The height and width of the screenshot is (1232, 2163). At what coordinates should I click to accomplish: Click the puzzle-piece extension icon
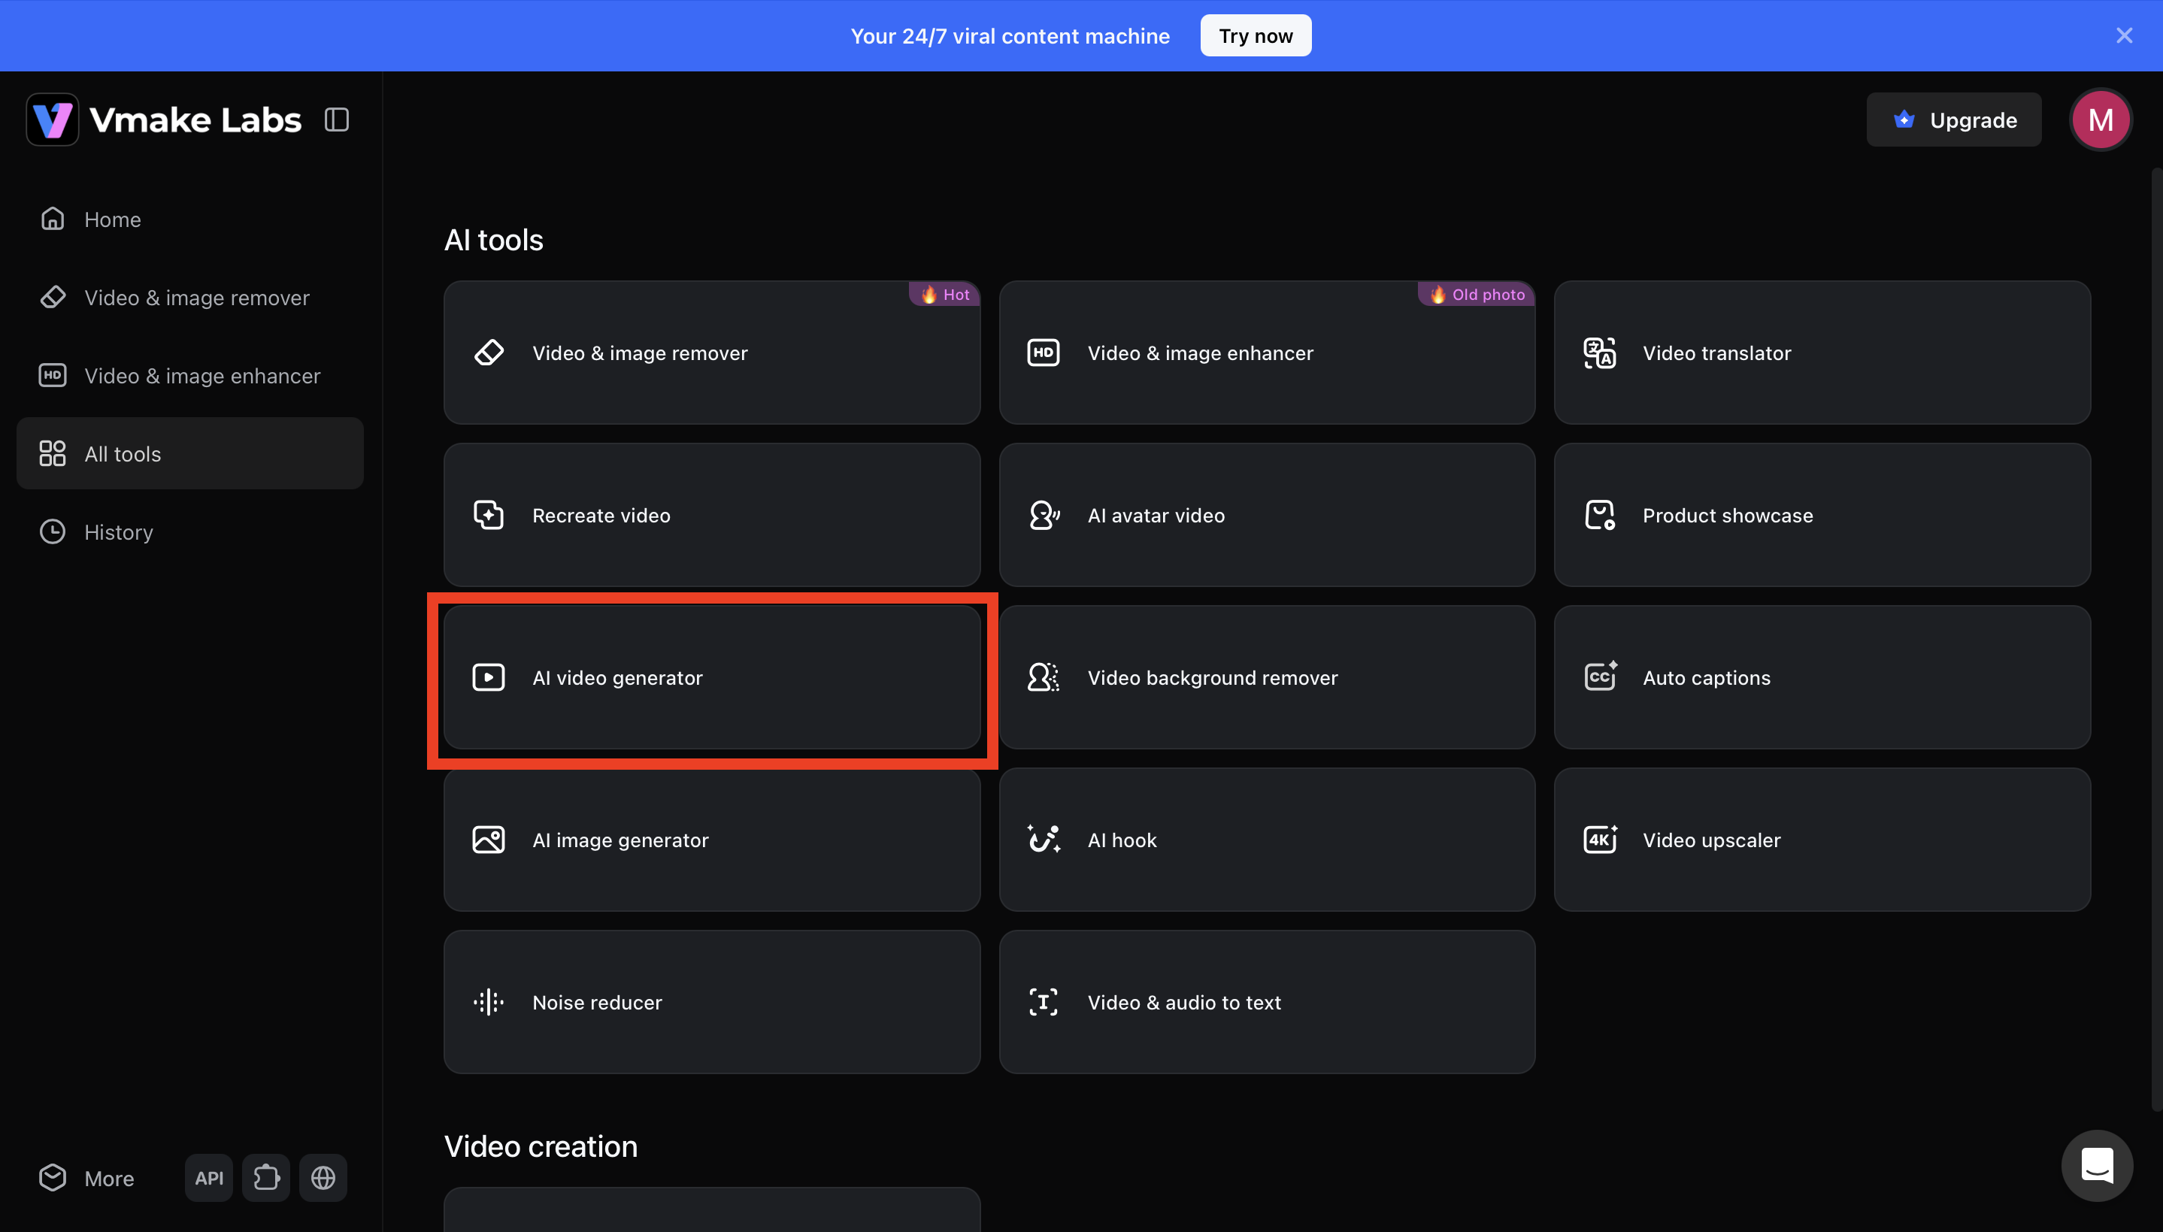tap(265, 1178)
